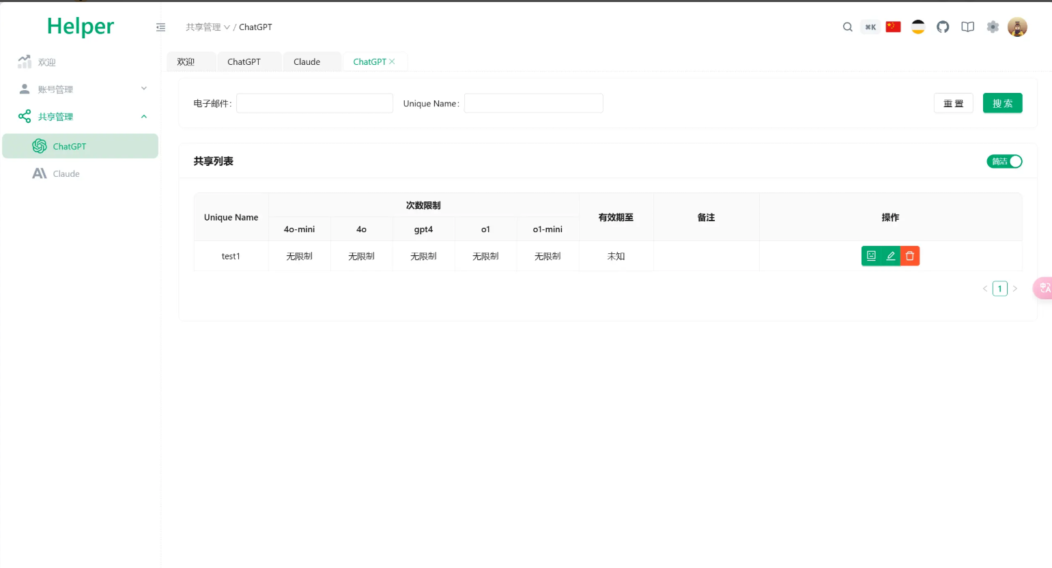Select the active green ChatGPT tab

click(x=369, y=61)
